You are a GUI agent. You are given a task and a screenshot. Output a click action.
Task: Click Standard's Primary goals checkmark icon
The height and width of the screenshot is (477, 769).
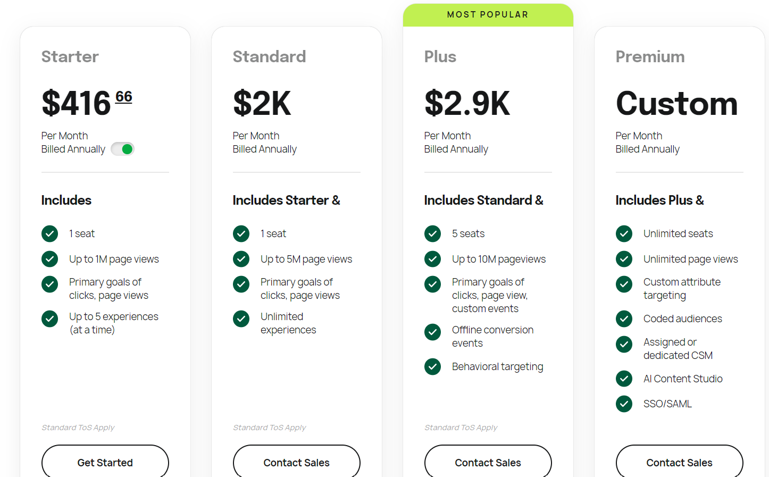tap(241, 284)
